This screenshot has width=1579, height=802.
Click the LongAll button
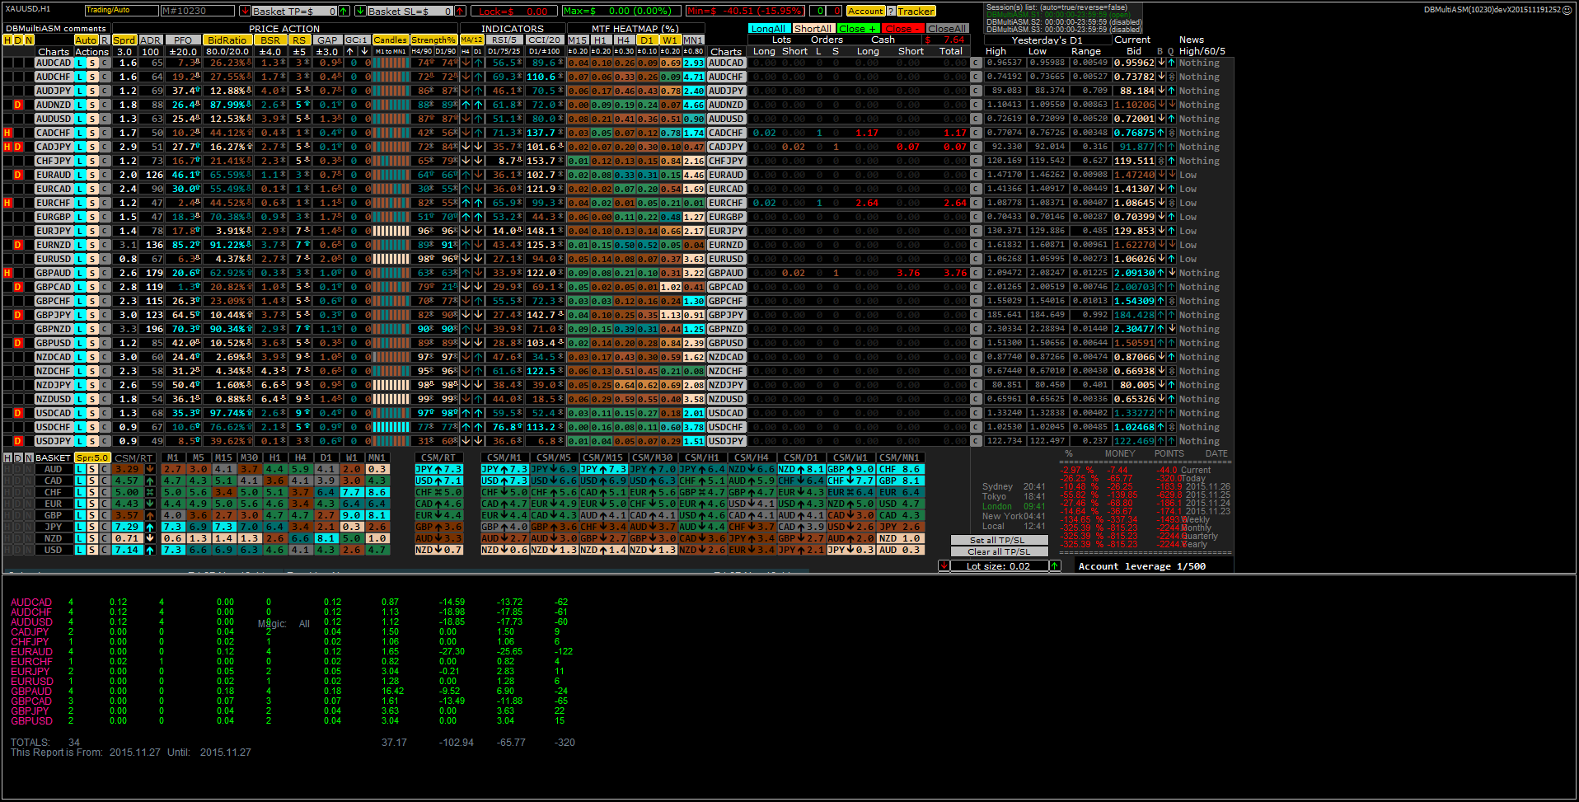768,28
